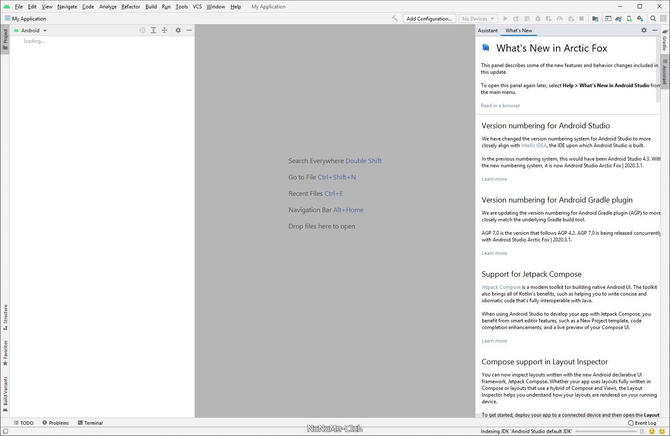The width and height of the screenshot is (670, 436).
Task: Click the Collapse All icon in Project panel
Action: click(164, 30)
